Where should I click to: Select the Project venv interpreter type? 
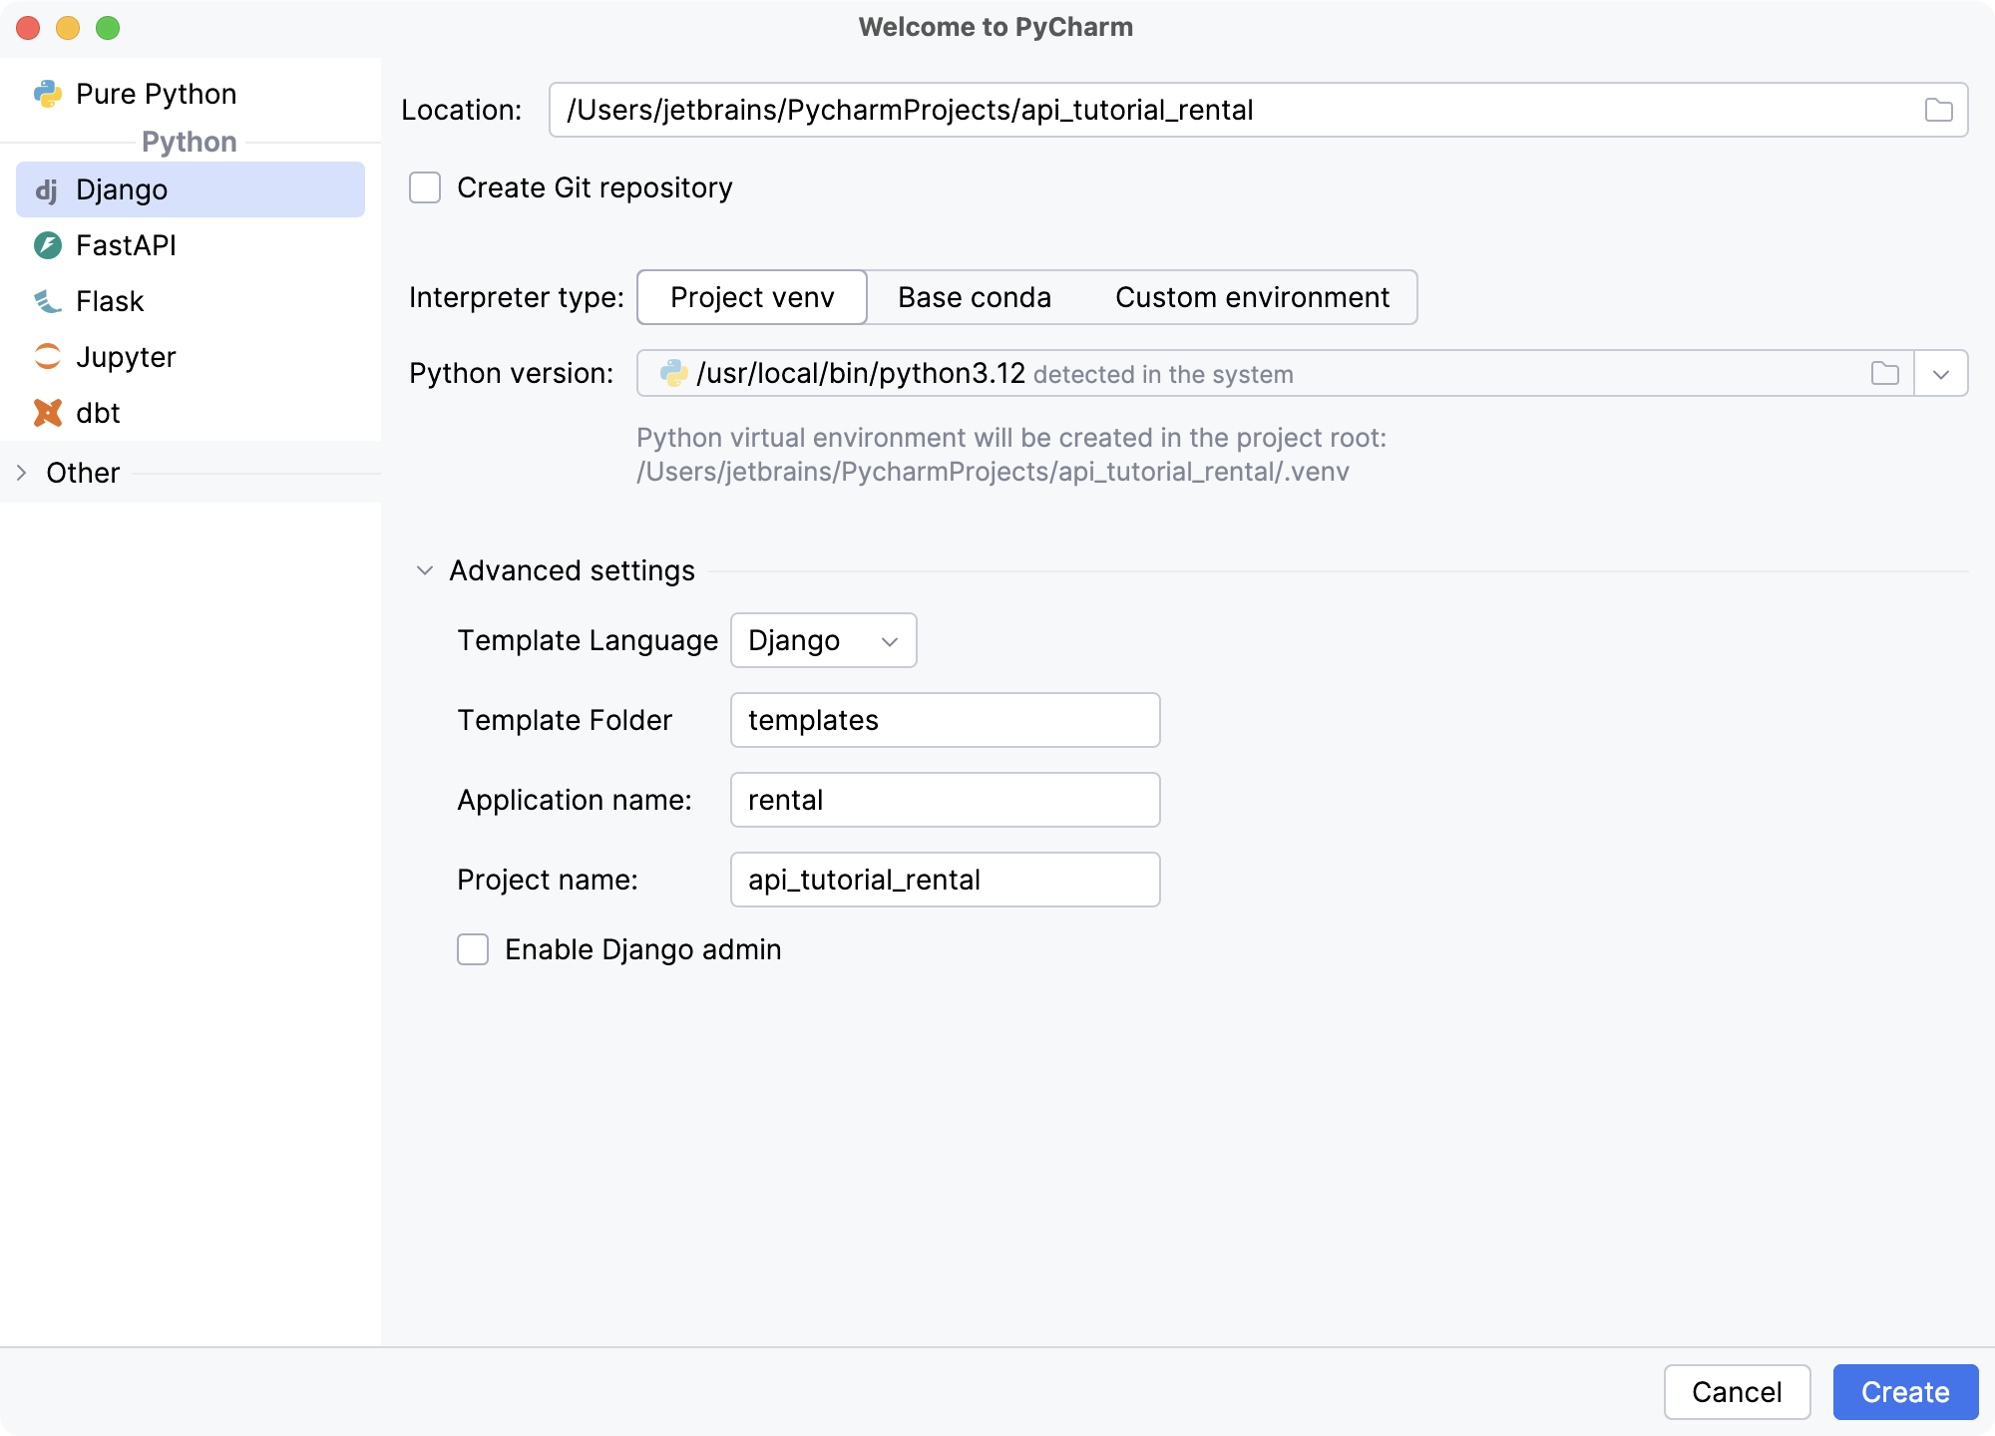751,297
